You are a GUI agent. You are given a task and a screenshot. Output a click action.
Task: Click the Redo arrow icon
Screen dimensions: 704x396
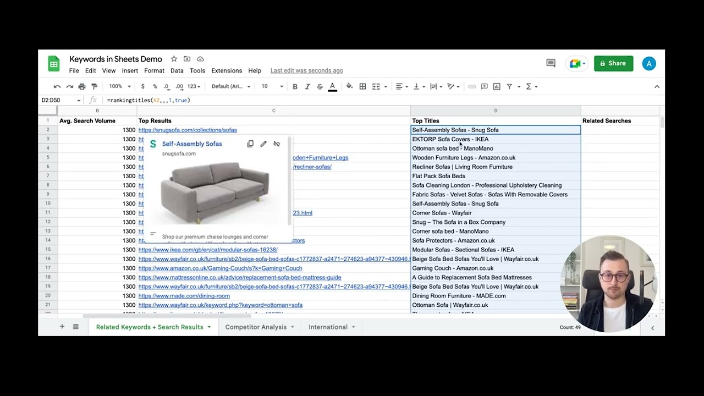click(69, 86)
